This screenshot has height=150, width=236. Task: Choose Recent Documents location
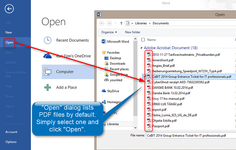click(72, 40)
